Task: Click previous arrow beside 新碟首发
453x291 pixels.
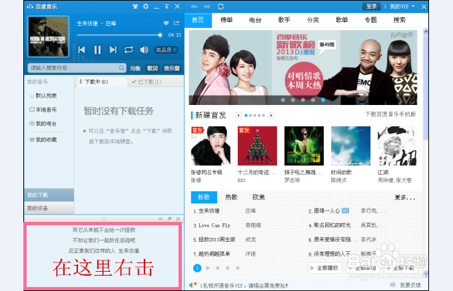Action: pyautogui.click(x=238, y=116)
